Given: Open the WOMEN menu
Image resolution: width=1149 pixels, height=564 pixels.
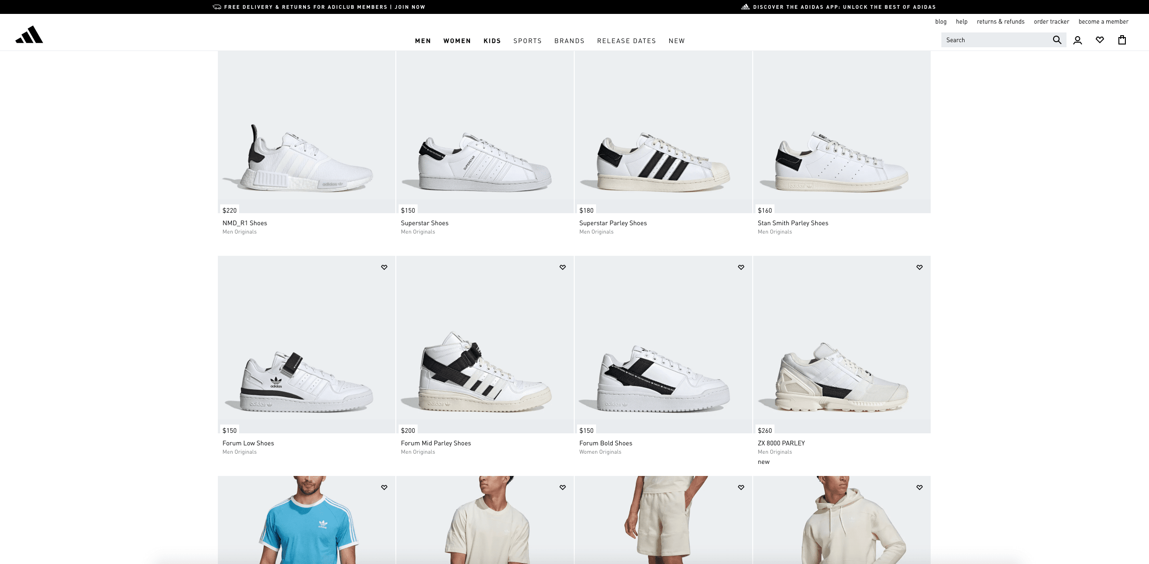Looking at the screenshot, I should point(457,41).
